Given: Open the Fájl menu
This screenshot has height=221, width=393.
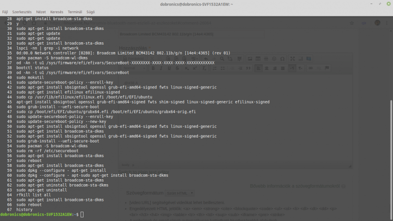Looking at the screenshot, I should (x=5, y=12).
